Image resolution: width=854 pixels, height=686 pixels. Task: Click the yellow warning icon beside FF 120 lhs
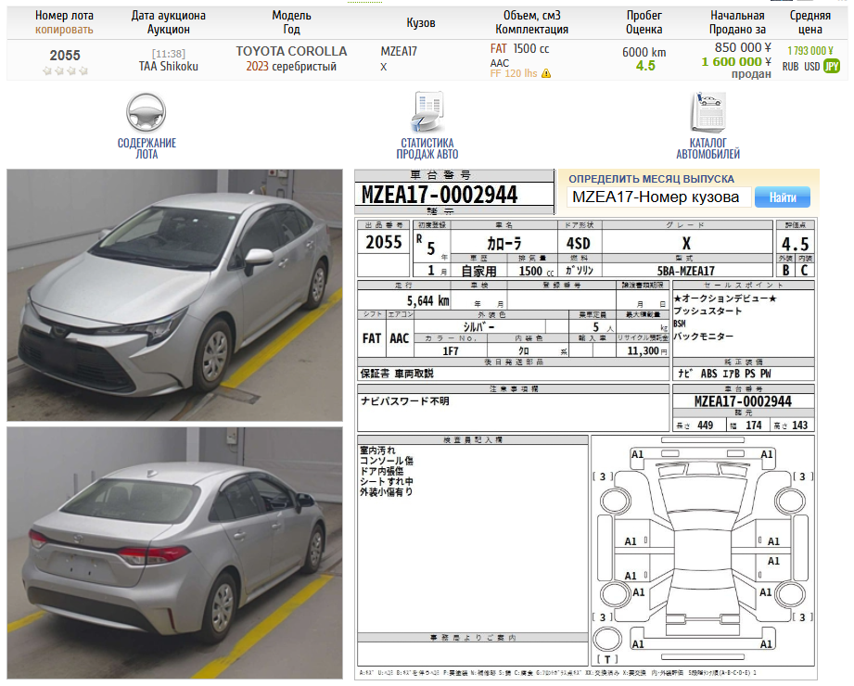[x=546, y=73]
